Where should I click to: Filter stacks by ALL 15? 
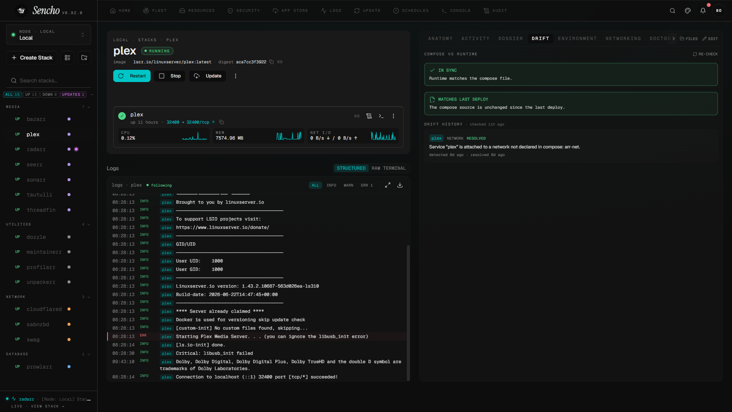coord(13,95)
